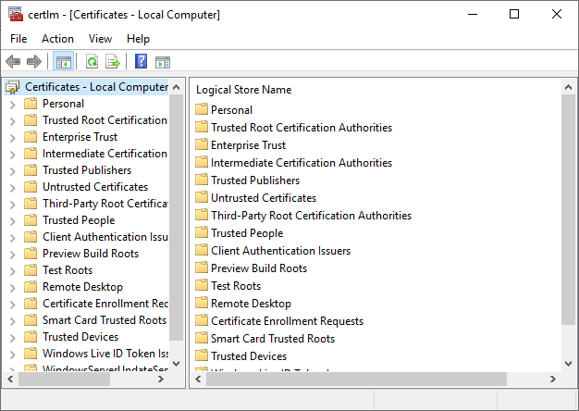Open the View menu
579x411 pixels.
click(x=100, y=39)
